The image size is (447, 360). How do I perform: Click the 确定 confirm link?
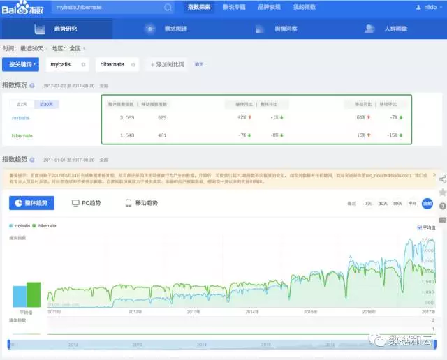(x=198, y=64)
